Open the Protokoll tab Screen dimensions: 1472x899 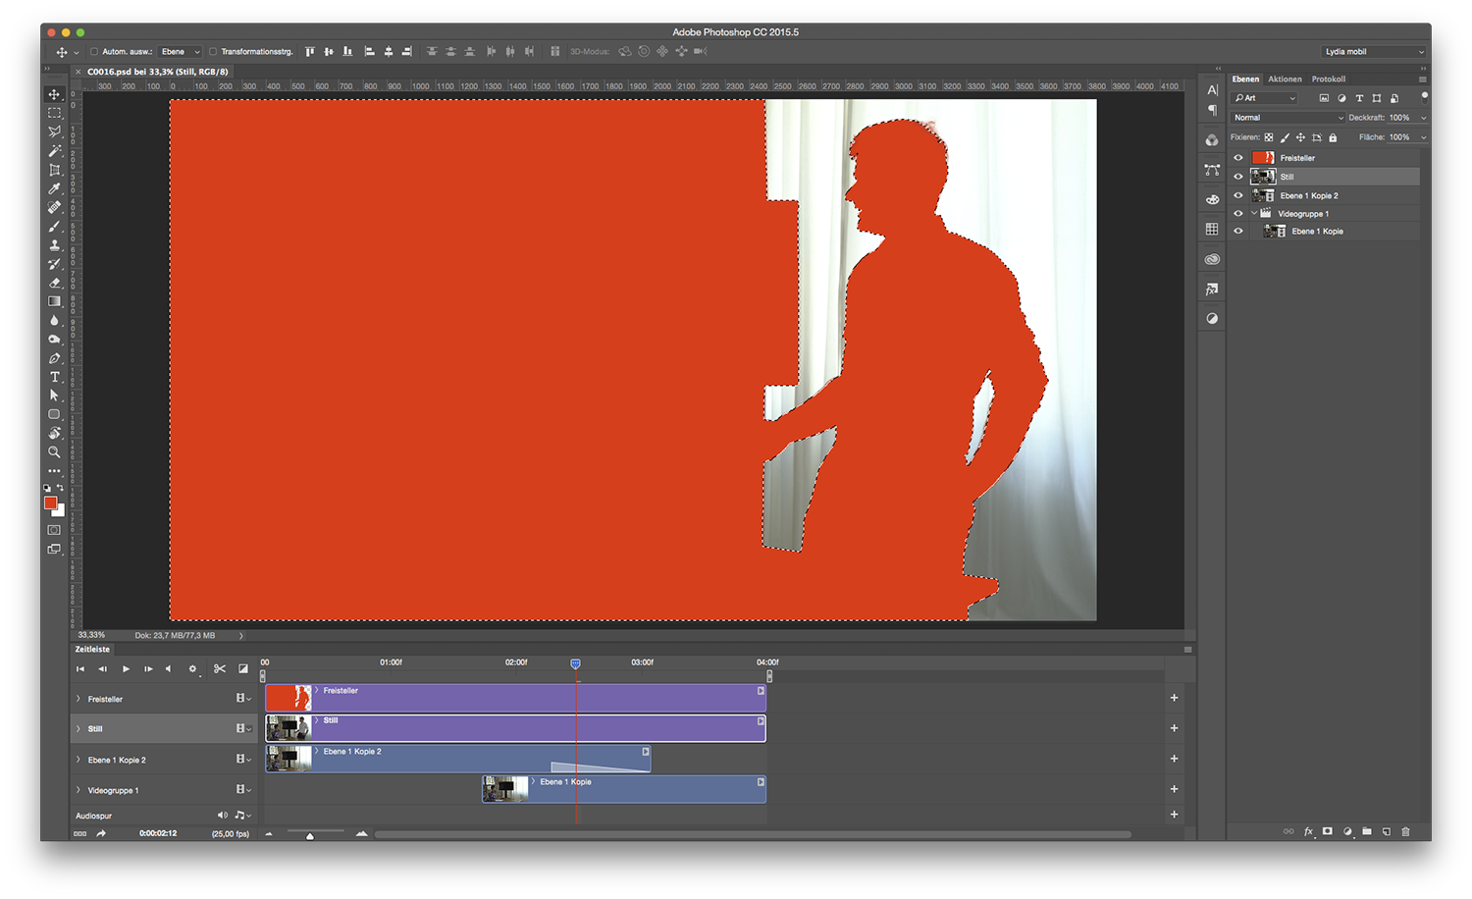[1329, 79]
